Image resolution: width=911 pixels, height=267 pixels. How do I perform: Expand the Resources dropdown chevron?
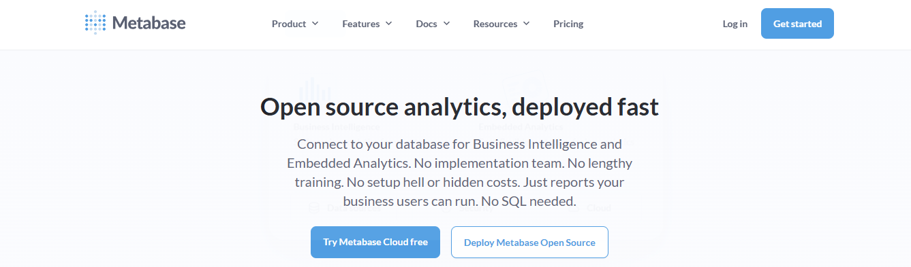pos(526,24)
